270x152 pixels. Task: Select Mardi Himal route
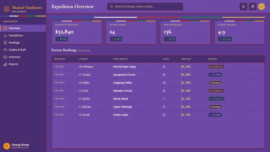pyautogui.click(x=120, y=99)
